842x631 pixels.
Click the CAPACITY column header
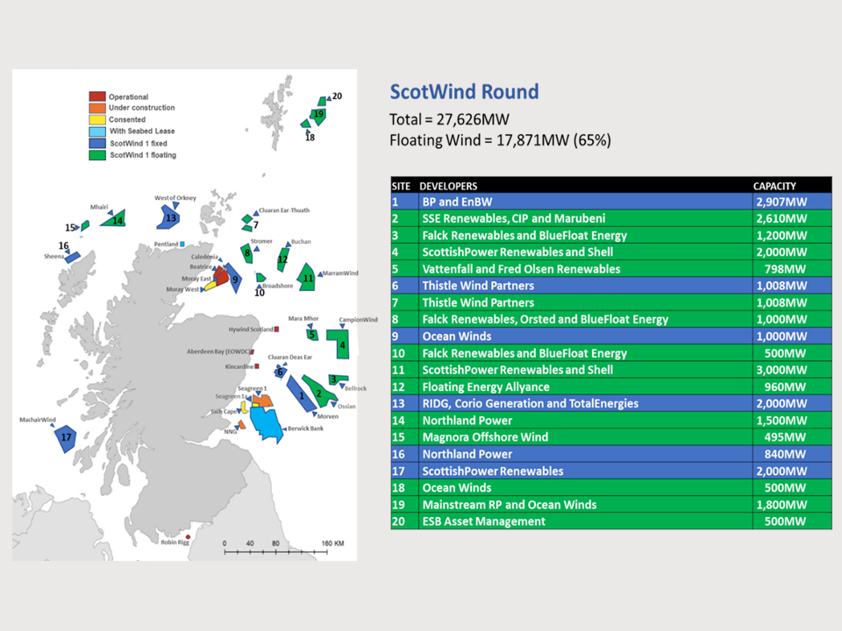click(774, 186)
